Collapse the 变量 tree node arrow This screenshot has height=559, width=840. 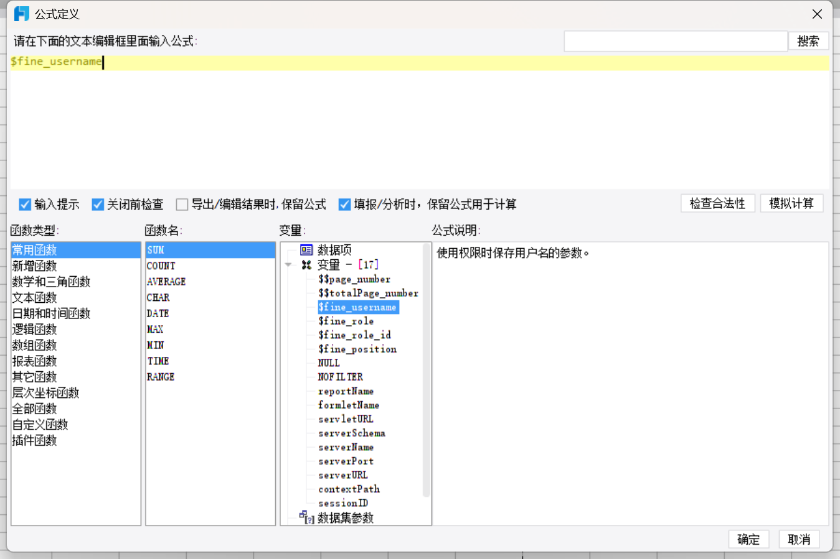click(x=288, y=265)
